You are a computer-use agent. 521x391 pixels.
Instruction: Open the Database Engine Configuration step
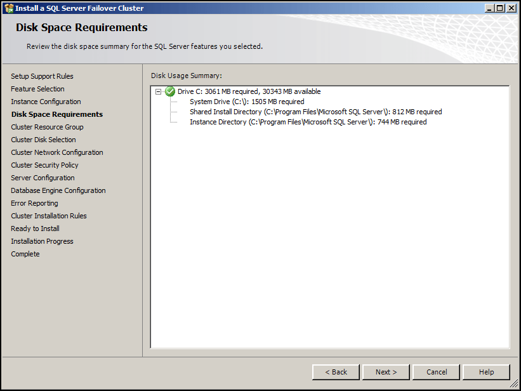(58, 190)
